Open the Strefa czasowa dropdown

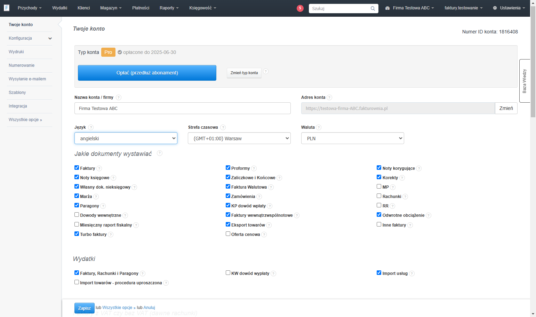(x=239, y=138)
